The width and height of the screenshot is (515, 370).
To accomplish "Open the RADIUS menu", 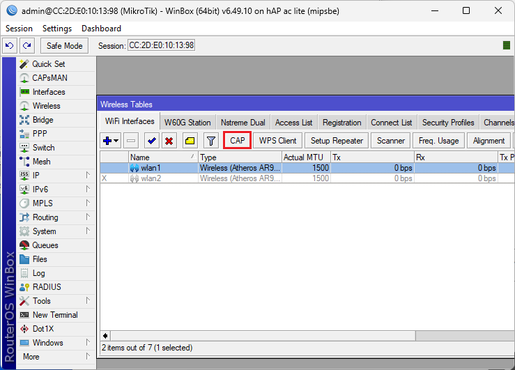I will click(56, 287).
